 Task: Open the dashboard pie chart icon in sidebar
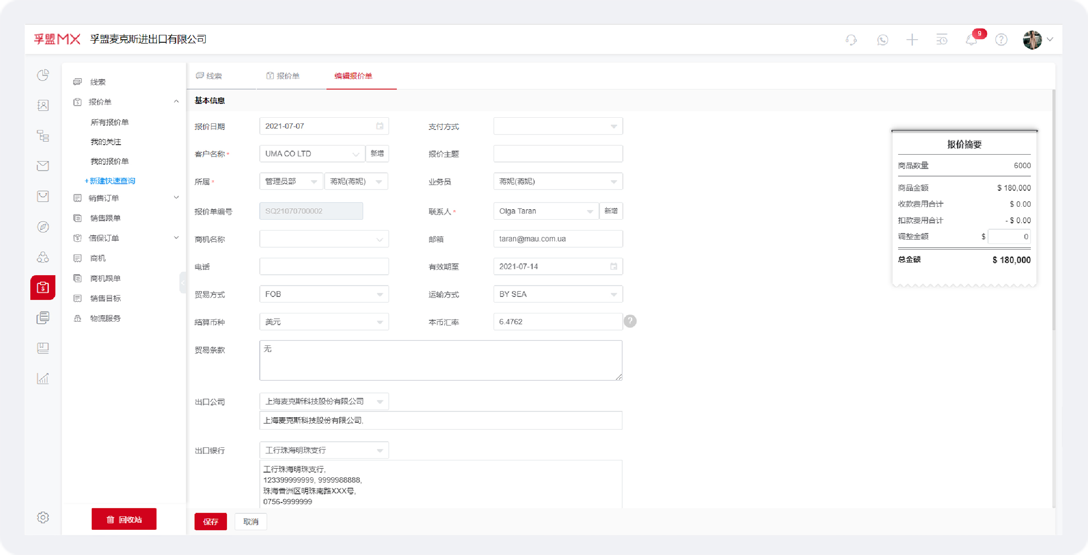click(x=42, y=74)
